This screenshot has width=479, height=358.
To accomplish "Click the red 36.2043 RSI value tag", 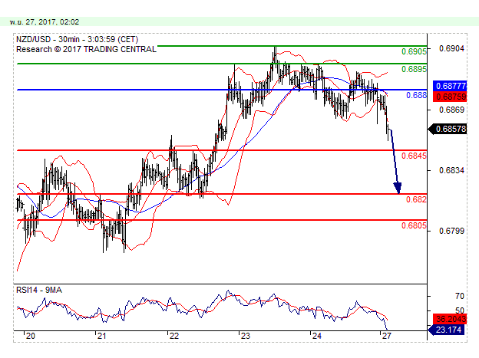I will tap(450, 319).
